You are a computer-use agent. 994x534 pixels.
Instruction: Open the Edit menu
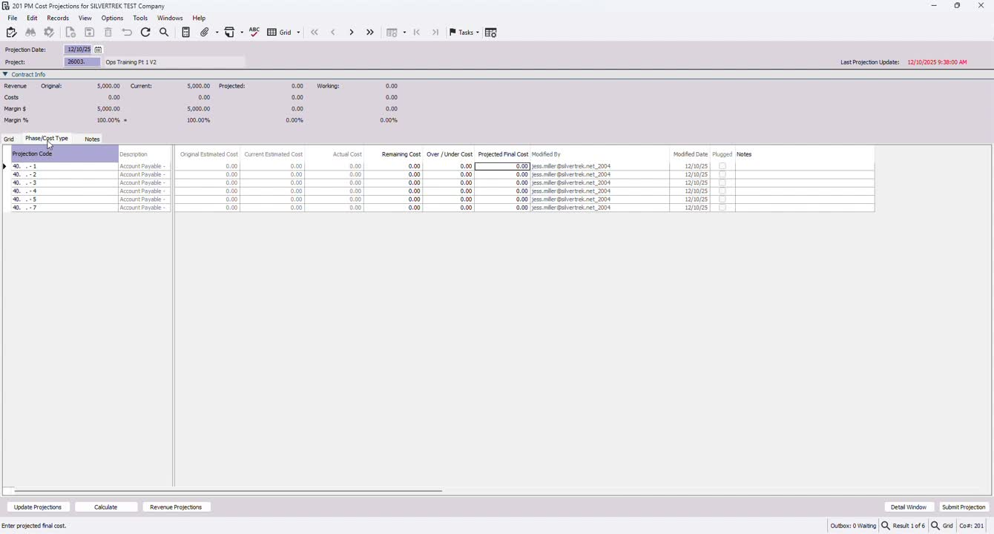[x=32, y=18]
